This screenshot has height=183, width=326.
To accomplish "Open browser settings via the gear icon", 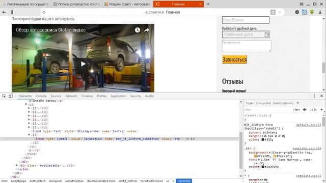I will click(x=297, y=12).
